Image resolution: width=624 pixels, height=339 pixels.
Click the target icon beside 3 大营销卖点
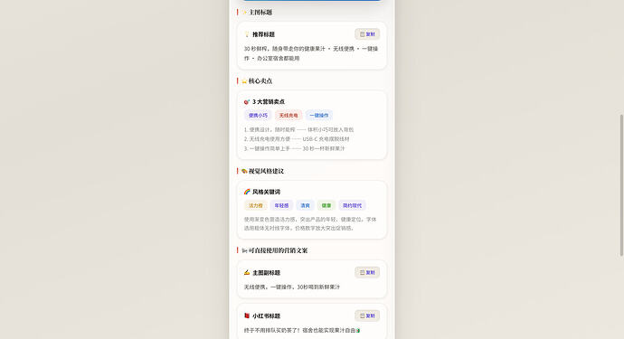(x=247, y=102)
